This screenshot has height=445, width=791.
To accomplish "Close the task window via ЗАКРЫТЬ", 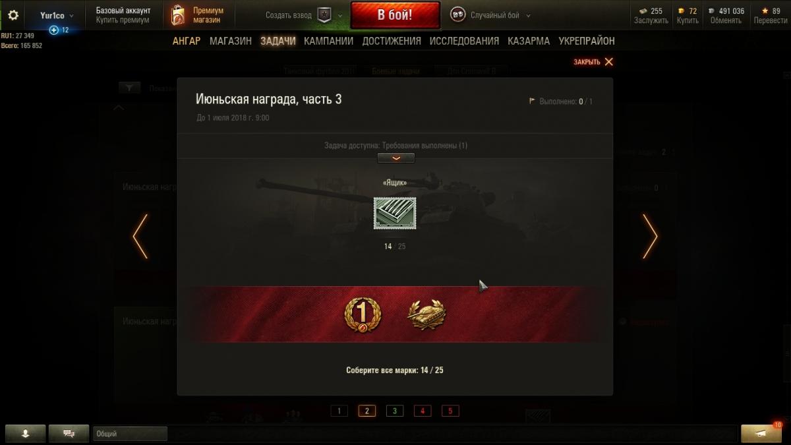I will click(593, 61).
